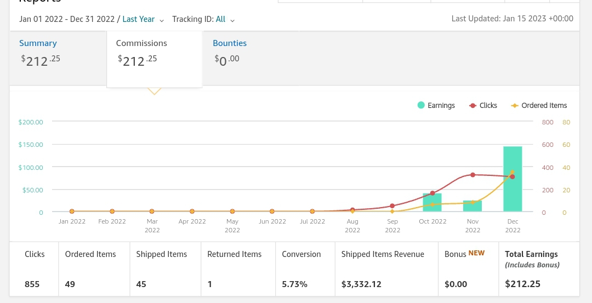Click the Dec 2022 earnings bar
Image resolution: width=592 pixels, height=303 pixels.
point(513,179)
